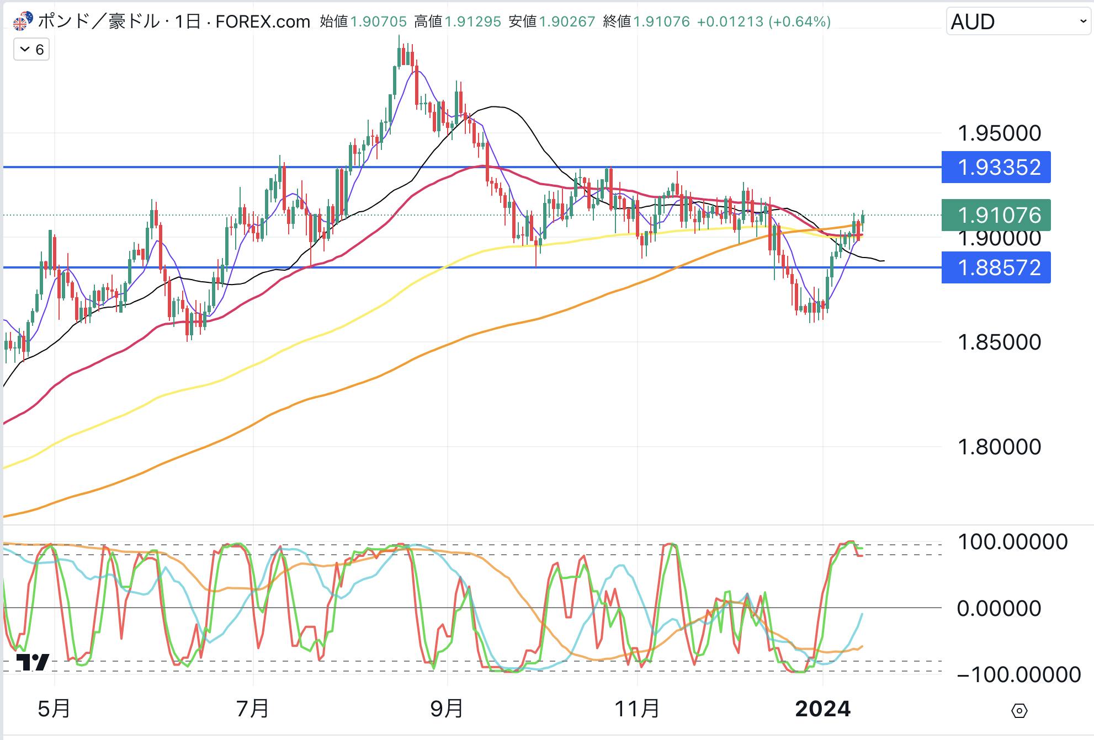Click the 2024 time axis label
The height and width of the screenshot is (740, 1094).
(x=822, y=709)
